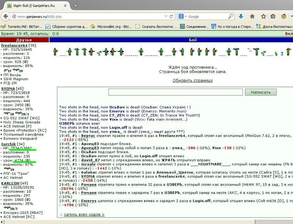The image size is (293, 224).
Task: Reload the page using the refresh icon
Action: pyautogui.click(x=171, y=16)
